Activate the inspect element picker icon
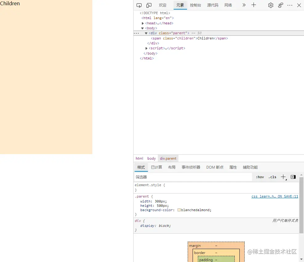The height and width of the screenshot is (262, 304). (x=139, y=5)
